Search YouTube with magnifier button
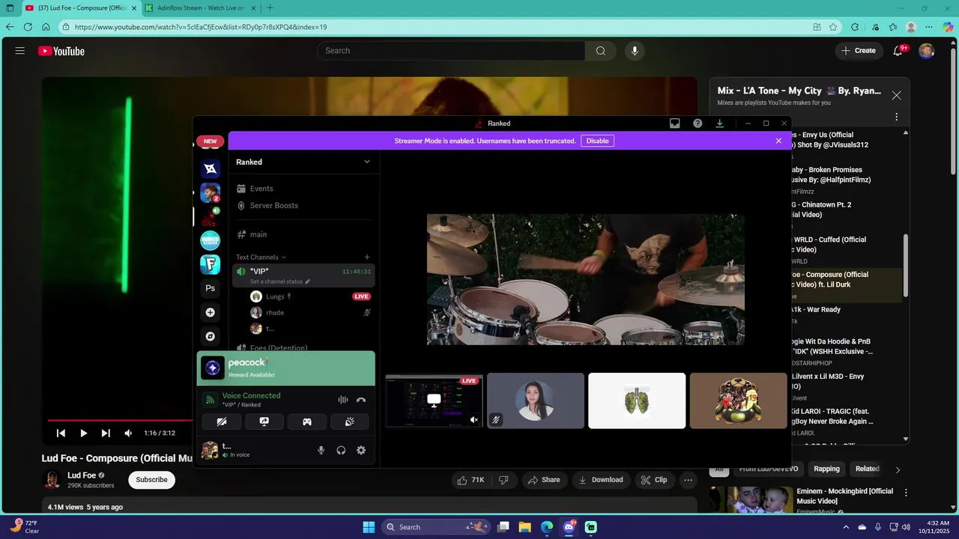Screen dimensions: 959x539 click(x=600, y=51)
